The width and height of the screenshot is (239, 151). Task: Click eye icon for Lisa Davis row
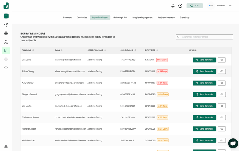pos(222,60)
